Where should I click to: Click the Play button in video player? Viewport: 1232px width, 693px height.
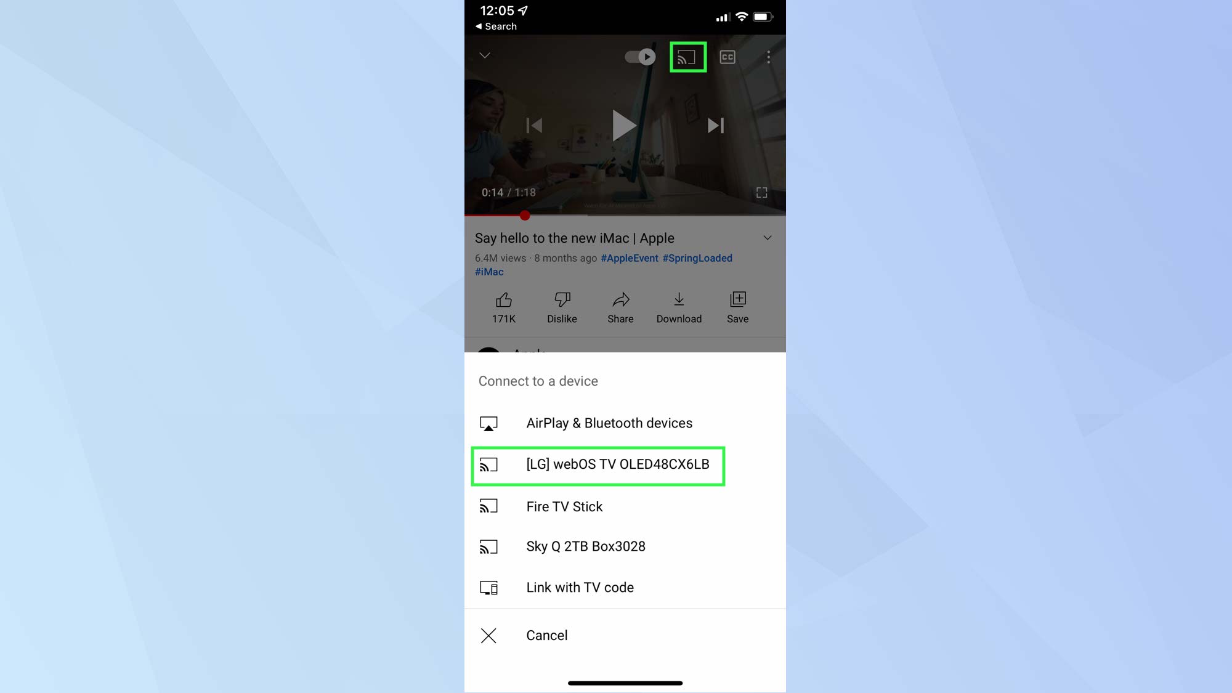(x=625, y=125)
